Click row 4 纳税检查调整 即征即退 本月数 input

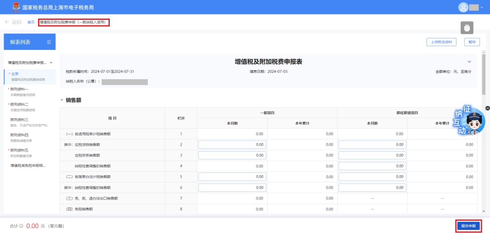pyautogui.click(x=372, y=166)
